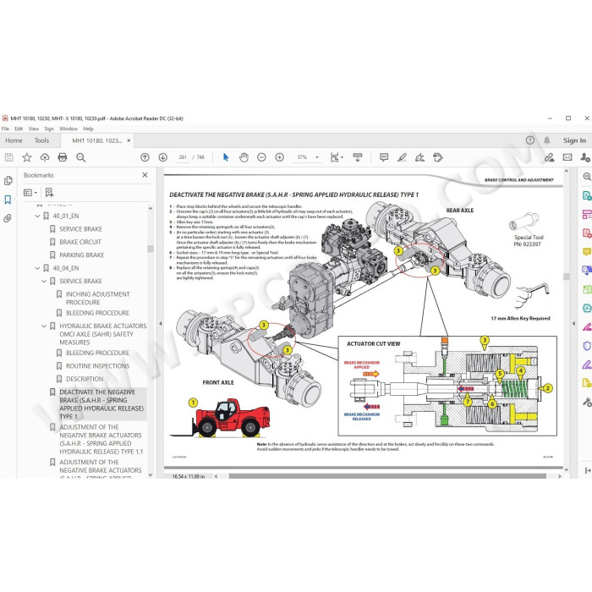
Task: Close the MHT 10180 document tab
Action: click(129, 140)
